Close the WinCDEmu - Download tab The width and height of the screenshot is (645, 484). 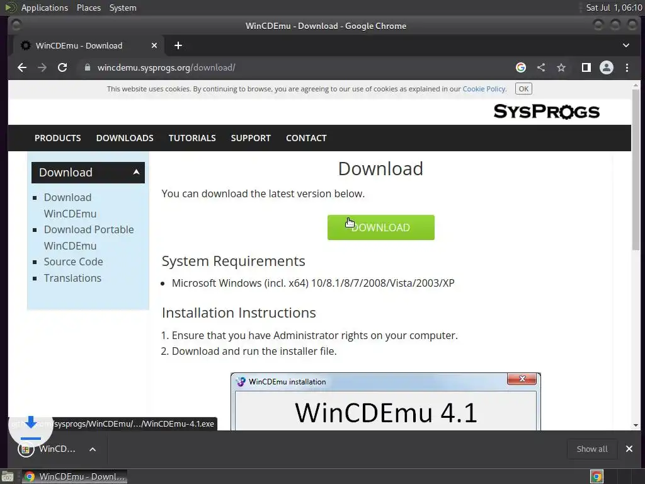coord(154,45)
